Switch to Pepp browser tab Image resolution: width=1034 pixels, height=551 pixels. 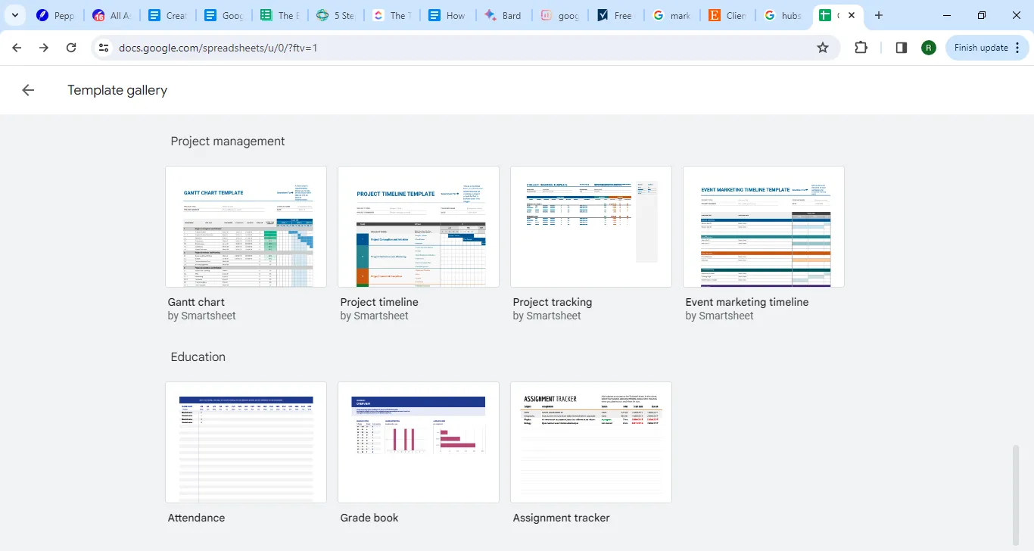pyautogui.click(x=56, y=15)
